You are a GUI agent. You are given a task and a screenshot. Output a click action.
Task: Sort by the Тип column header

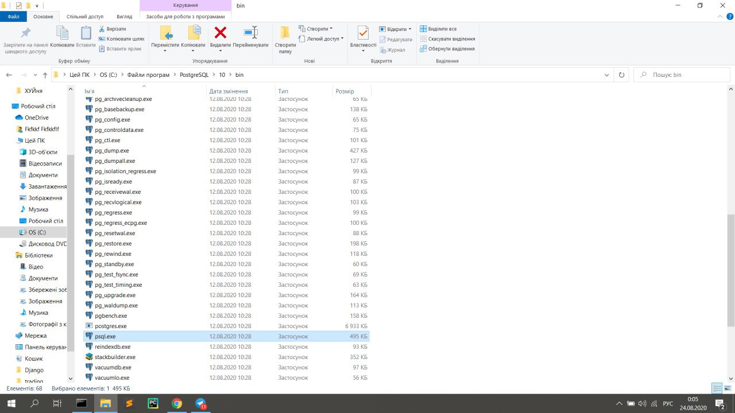[304, 91]
